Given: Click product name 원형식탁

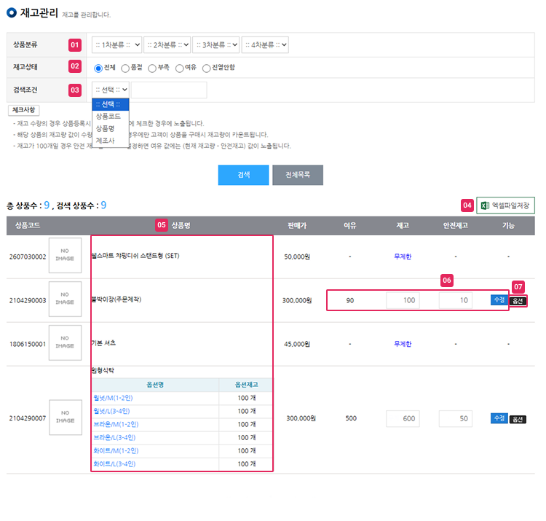Looking at the screenshot, I should pyautogui.click(x=103, y=370).
